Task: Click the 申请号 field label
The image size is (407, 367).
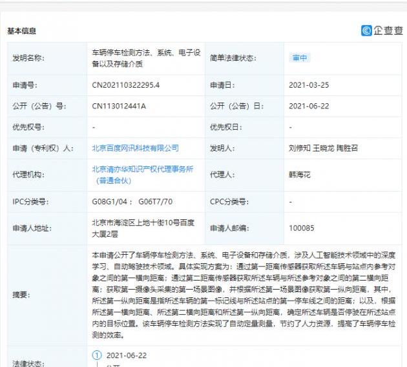Action: [25, 85]
